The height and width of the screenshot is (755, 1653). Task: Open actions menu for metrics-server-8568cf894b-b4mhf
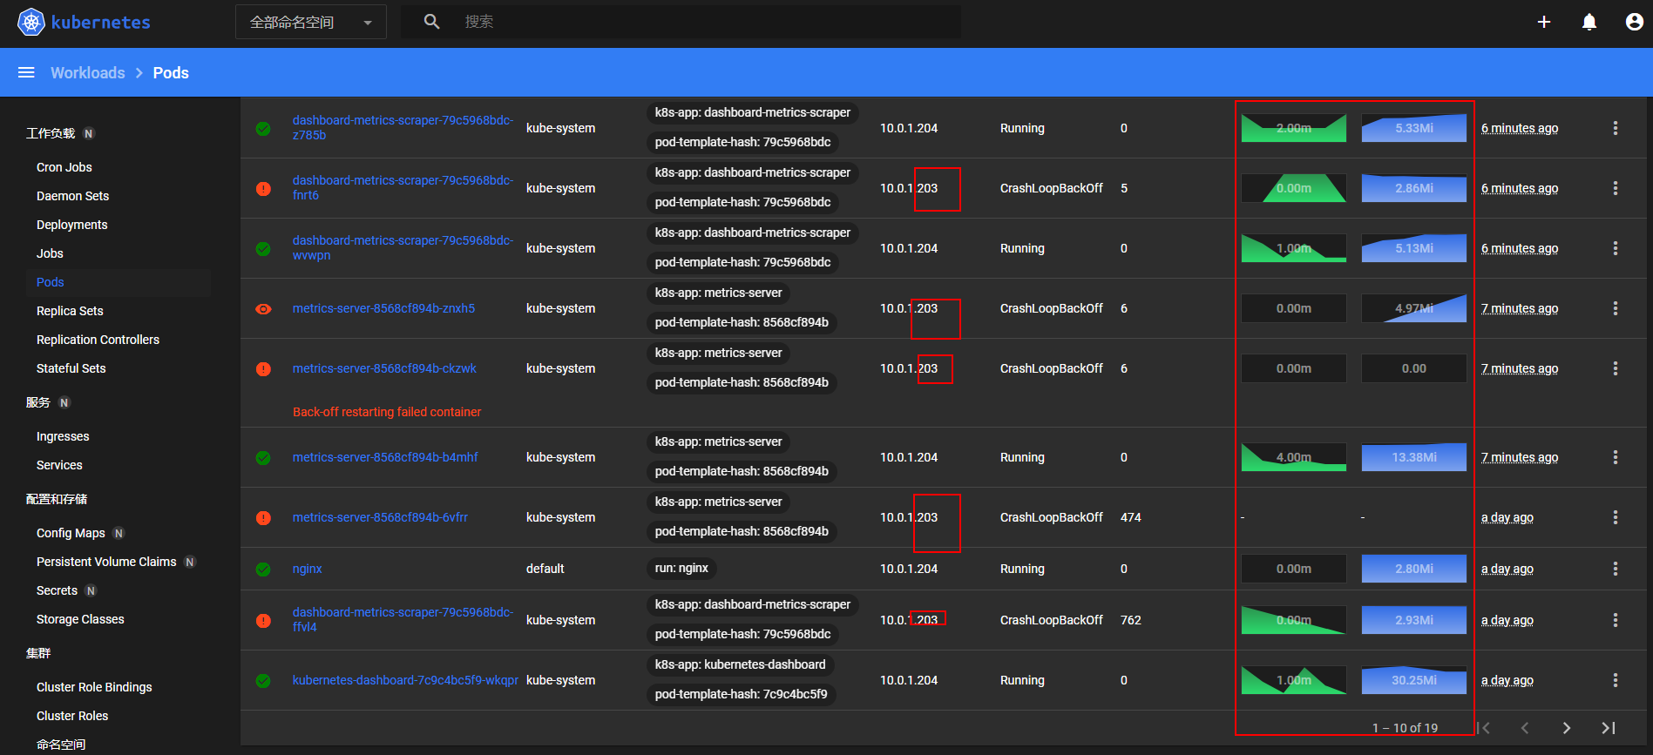[x=1616, y=457]
